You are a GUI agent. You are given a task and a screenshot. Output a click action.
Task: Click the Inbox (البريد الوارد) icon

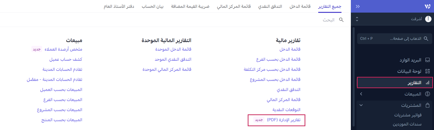pyautogui.click(x=427, y=60)
